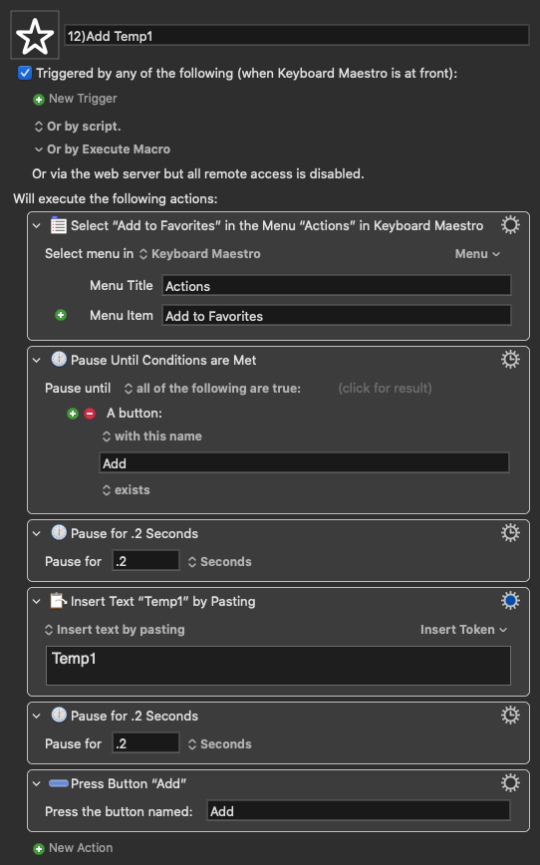The image size is (540, 865).
Task: Edit the macro name field "12)Add Temp1"
Action: [297, 36]
